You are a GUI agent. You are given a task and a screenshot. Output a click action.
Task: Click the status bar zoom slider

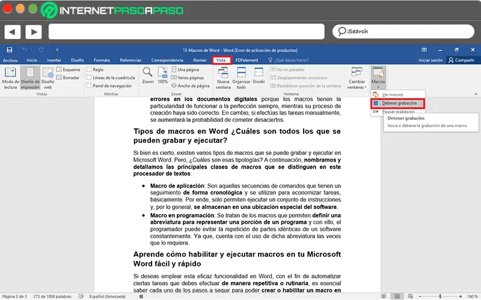coord(440,296)
